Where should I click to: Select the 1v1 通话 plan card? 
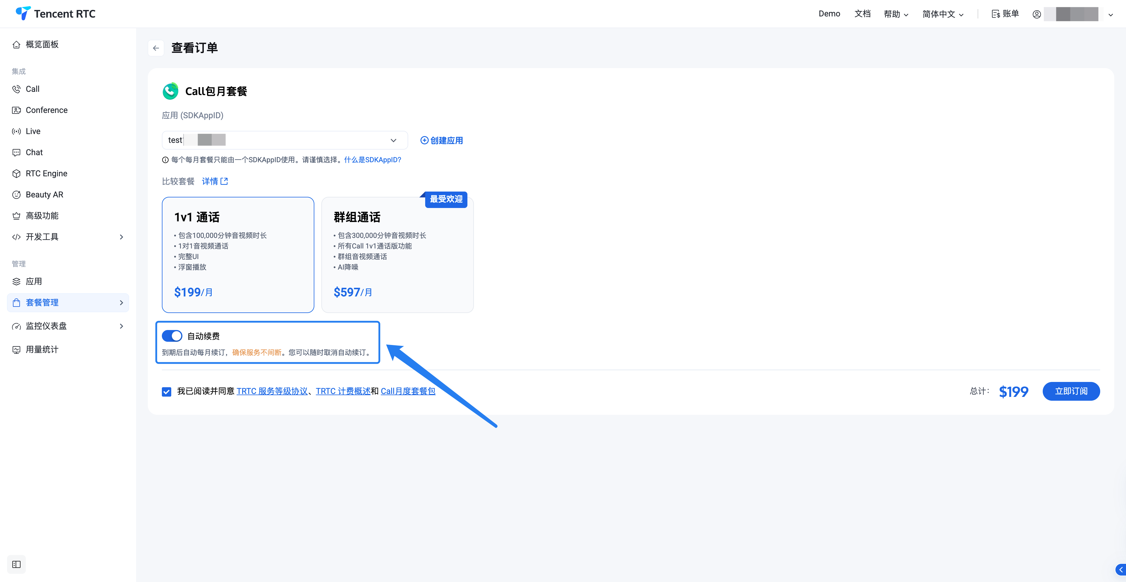(238, 255)
